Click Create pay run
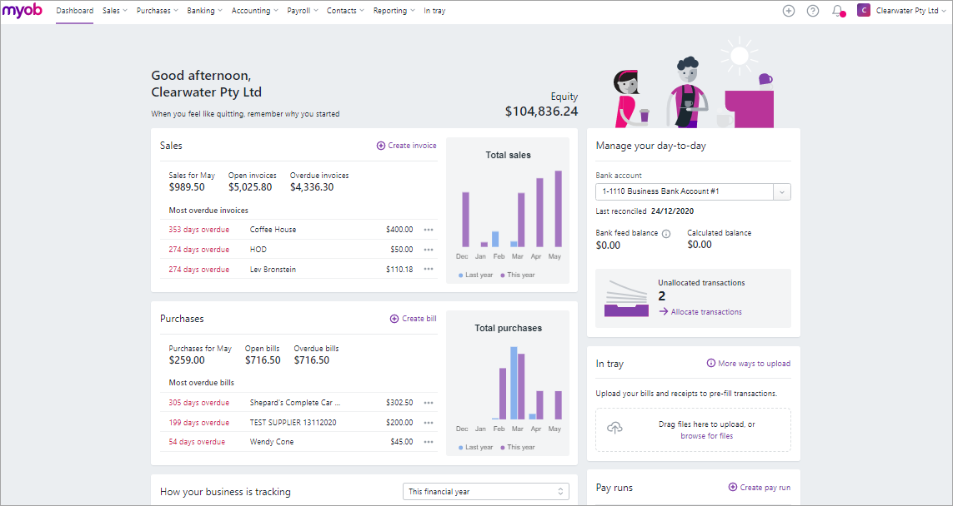The height and width of the screenshot is (506, 953). coord(760,487)
